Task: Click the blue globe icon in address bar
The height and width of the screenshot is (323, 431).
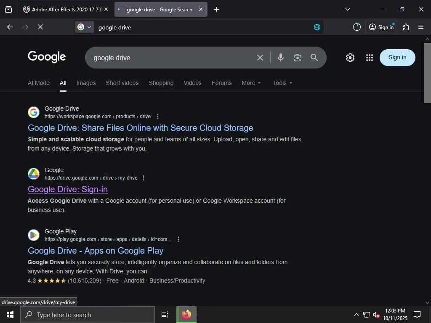Action: 317,27
